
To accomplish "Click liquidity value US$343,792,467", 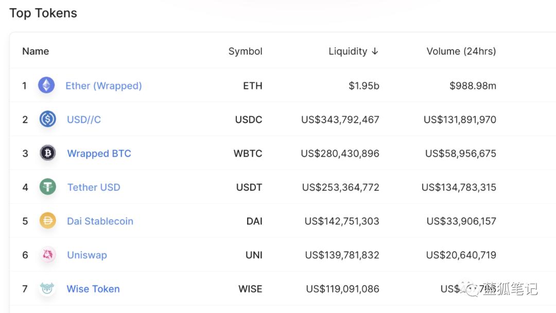I will click(340, 120).
